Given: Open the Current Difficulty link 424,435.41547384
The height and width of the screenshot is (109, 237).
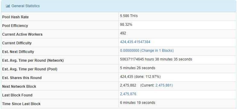Looking at the screenshot, I should tap(135, 42).
